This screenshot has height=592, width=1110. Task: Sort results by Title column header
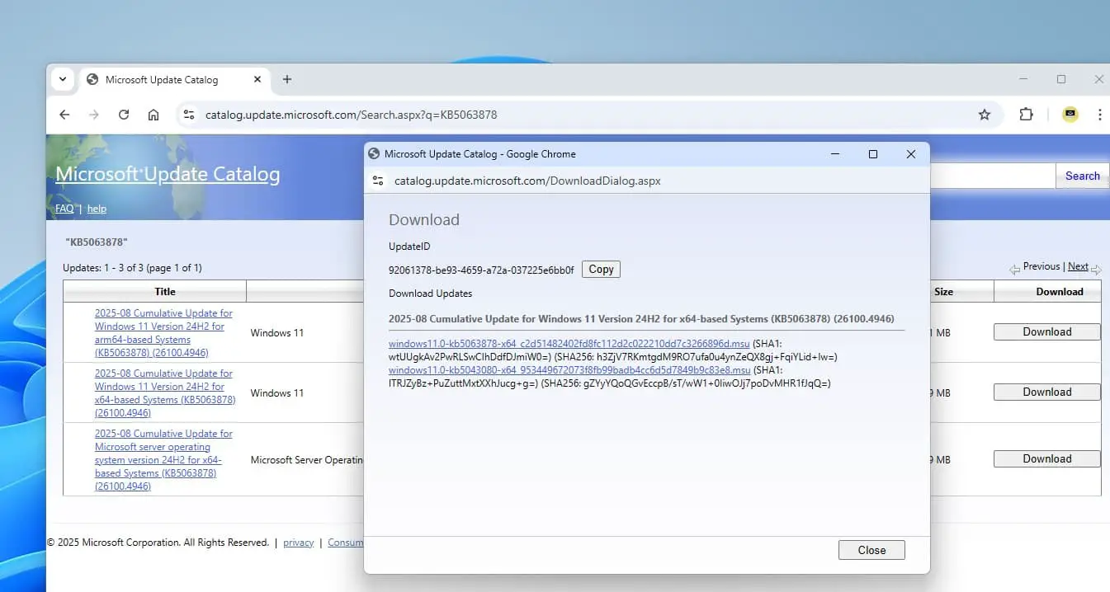click(165, 292)
